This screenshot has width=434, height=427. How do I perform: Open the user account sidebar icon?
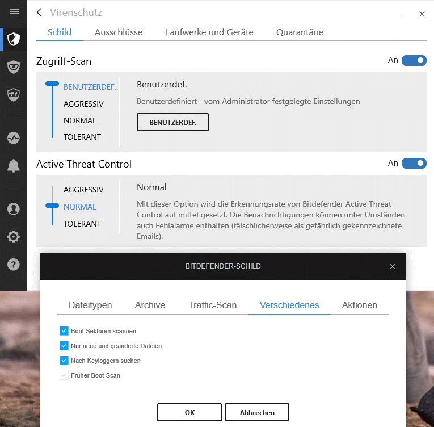click(x=14, y=208)
